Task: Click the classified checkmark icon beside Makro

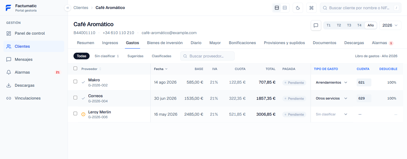Action: 83,83
